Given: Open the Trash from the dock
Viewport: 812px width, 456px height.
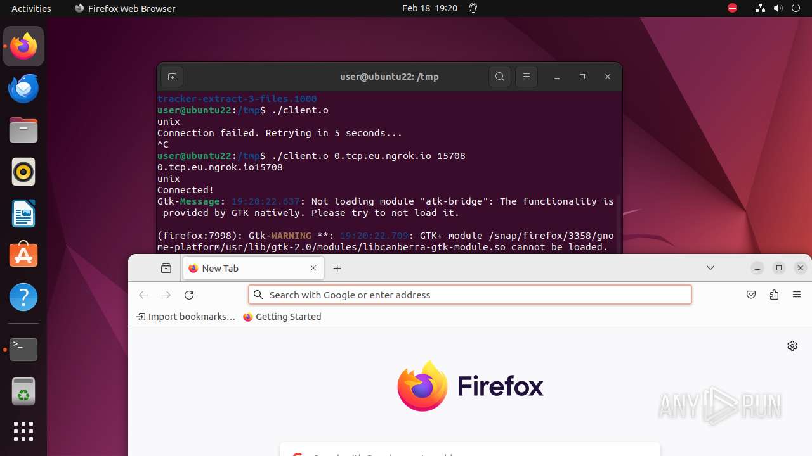Looking at the screenshot, I should click(x=23, y=391).
